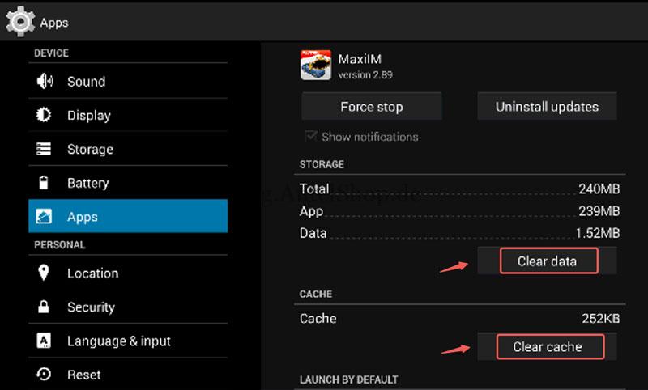The image size is (648, 390).
Task: Toggle the Show notifications checkbox
Action: (x=310, y=137)
